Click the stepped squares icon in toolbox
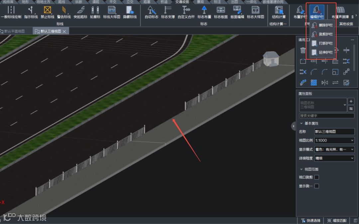The image size is (359, 224). coord(346,72)
